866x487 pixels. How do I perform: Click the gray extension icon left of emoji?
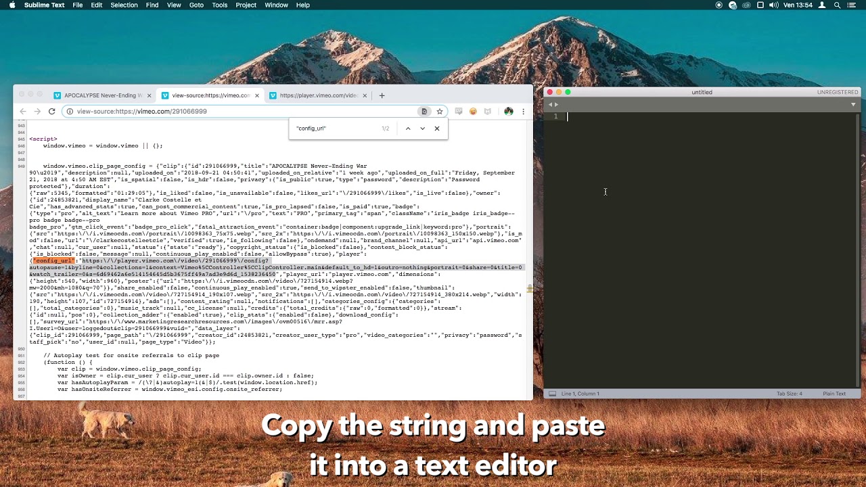pos(459,111)
